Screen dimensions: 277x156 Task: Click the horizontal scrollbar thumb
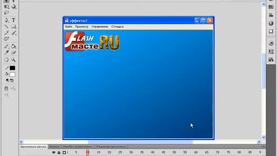click(x=140, y=142)
